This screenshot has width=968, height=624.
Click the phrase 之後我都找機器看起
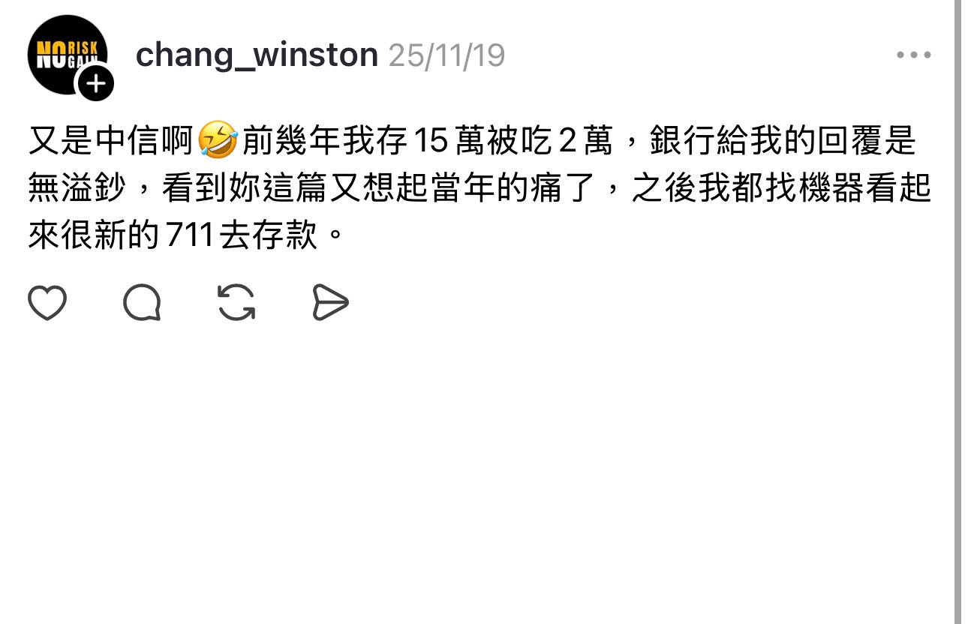point(781,190)
